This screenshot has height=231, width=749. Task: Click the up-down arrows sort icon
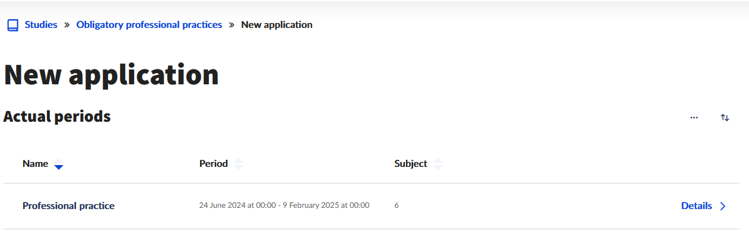(x=725, y=118)
